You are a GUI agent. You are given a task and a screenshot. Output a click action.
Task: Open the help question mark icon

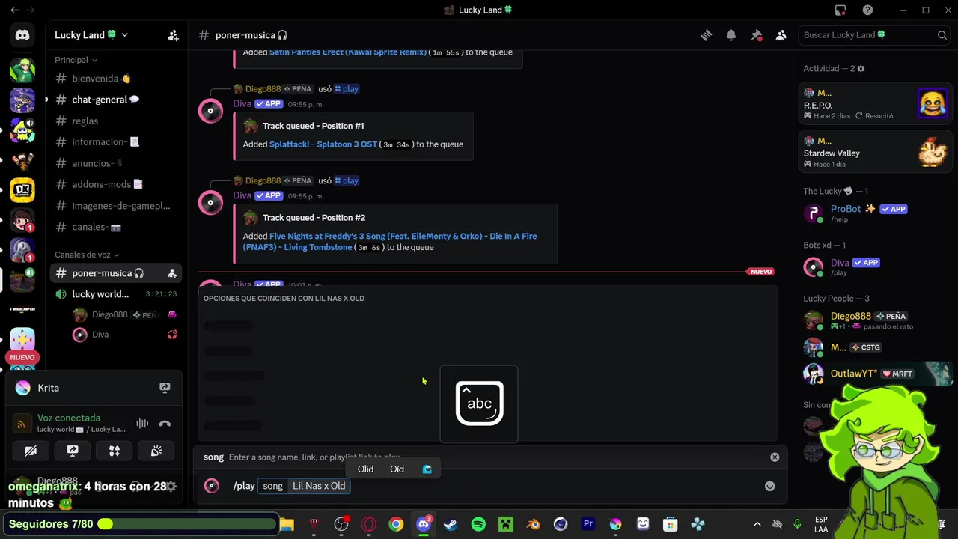[867, 10]
